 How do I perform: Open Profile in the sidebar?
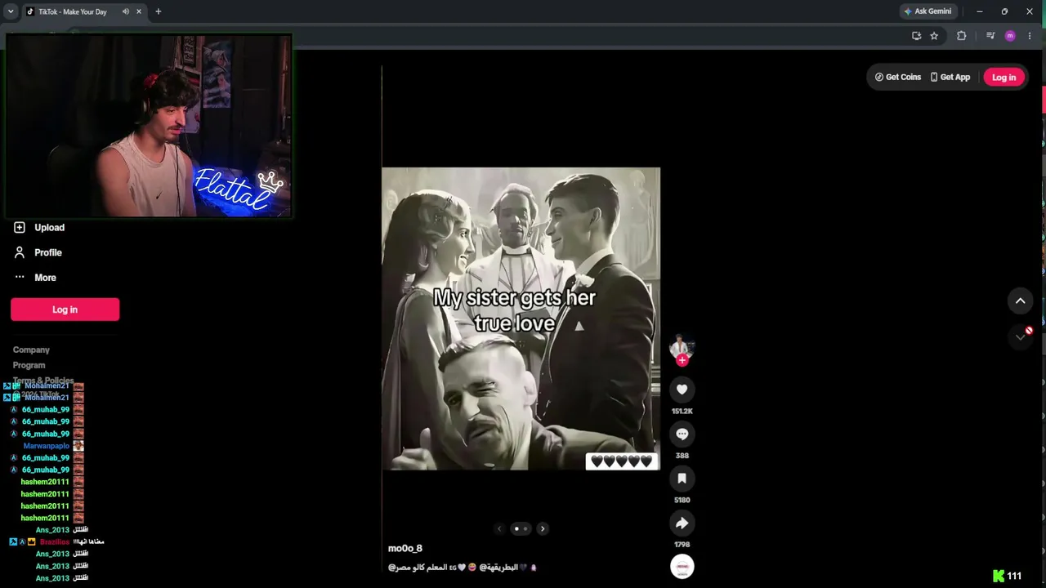pos(48,252)
